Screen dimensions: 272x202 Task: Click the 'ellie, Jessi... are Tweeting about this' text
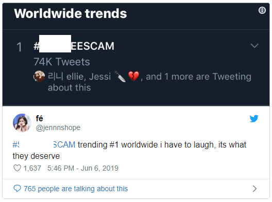[149, 82]
